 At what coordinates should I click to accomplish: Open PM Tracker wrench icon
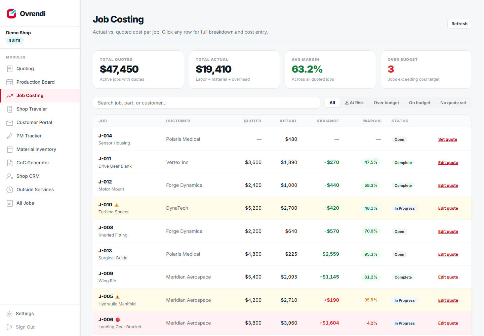(10, 136)
